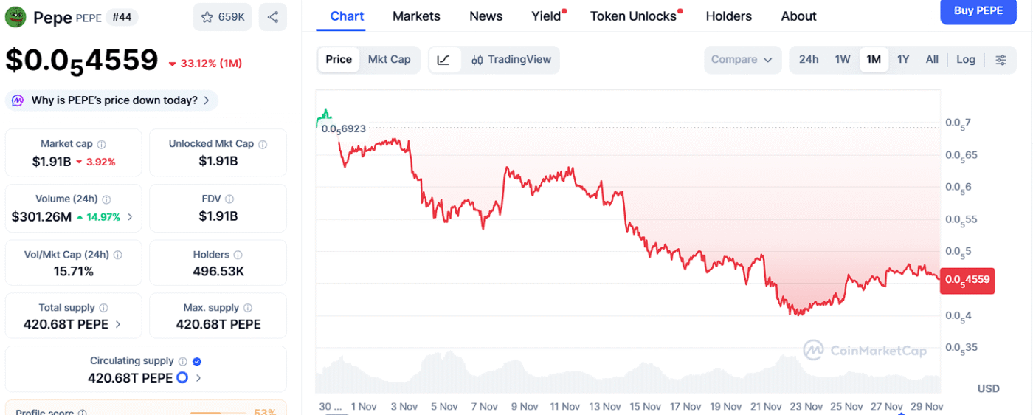The image size is (1033, 415).
Task: Toggle the Log scale option
Action: point(965,60)
